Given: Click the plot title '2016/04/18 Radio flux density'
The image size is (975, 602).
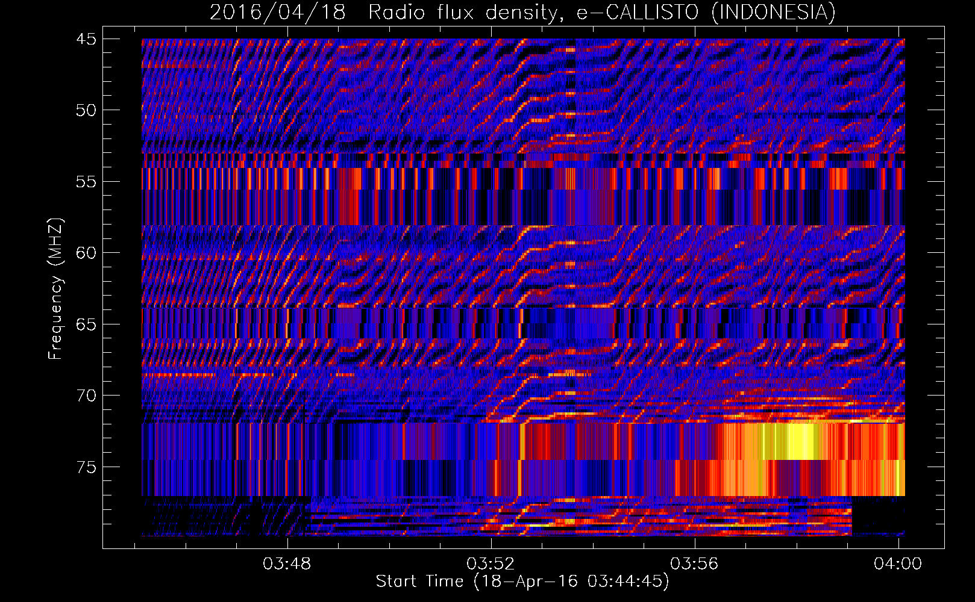Looking at the screenshot, I should 522,12.
